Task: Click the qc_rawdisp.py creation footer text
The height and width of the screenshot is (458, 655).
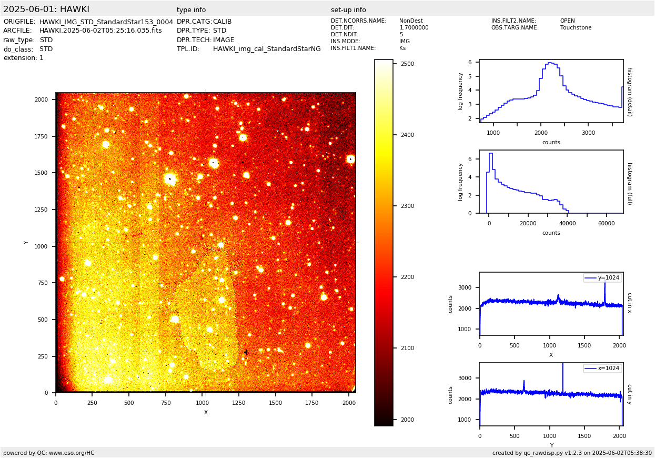Action: [572, 453]
